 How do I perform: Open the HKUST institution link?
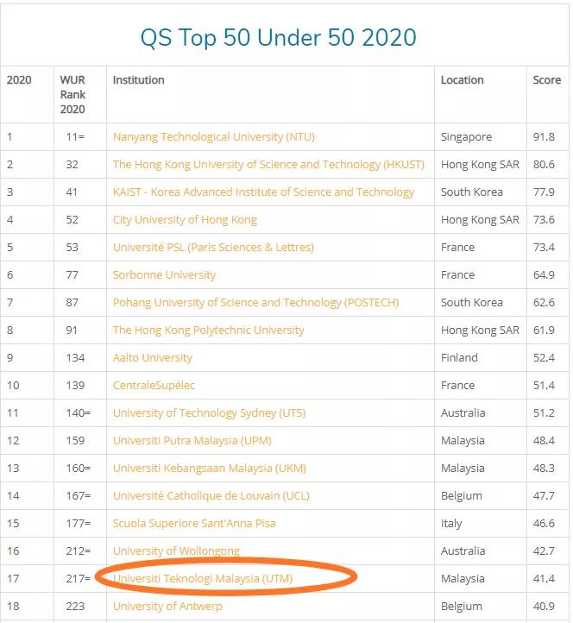coord(268,165)
